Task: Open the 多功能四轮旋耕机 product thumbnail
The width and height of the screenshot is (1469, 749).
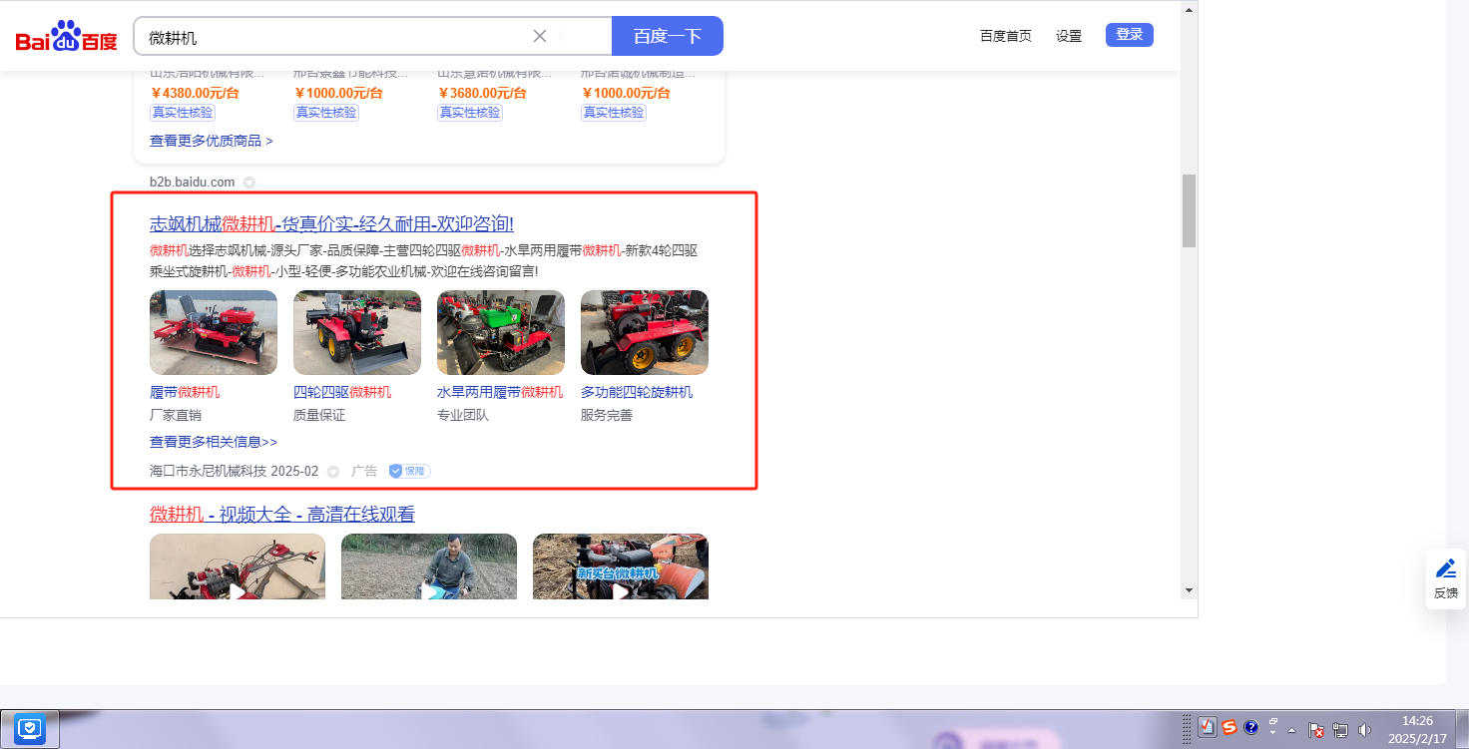Action: pyautogui.click(x=645, y=332)
